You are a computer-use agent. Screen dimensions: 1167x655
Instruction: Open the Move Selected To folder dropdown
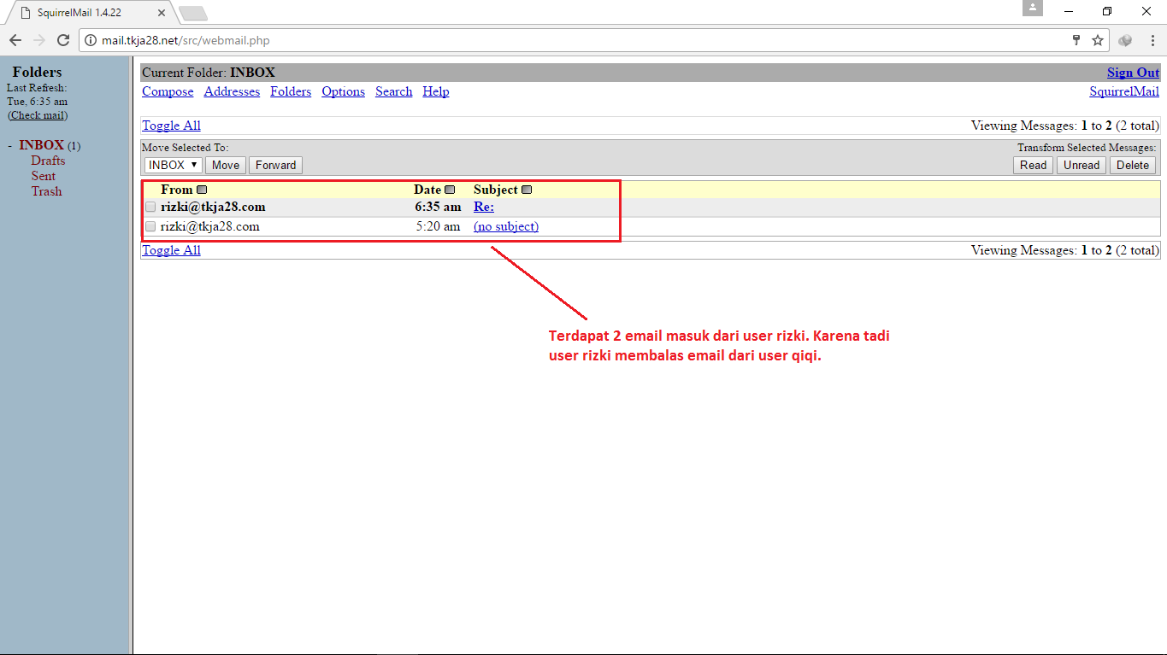(174, 165)
